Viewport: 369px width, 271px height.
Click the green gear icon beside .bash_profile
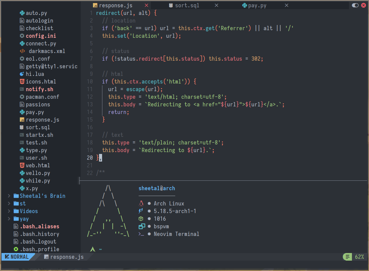click(16, 249)
